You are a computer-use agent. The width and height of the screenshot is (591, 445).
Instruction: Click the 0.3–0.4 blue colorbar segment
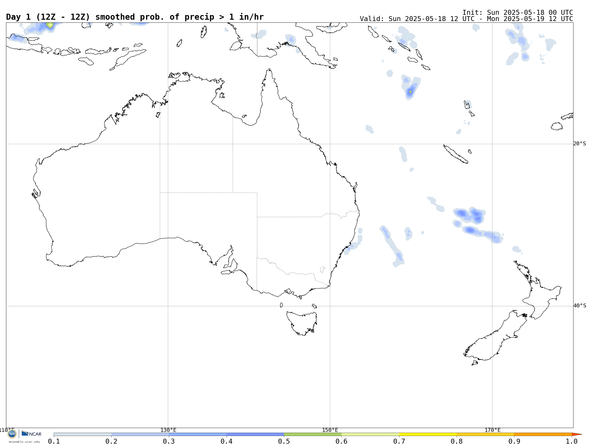point(198,434)
